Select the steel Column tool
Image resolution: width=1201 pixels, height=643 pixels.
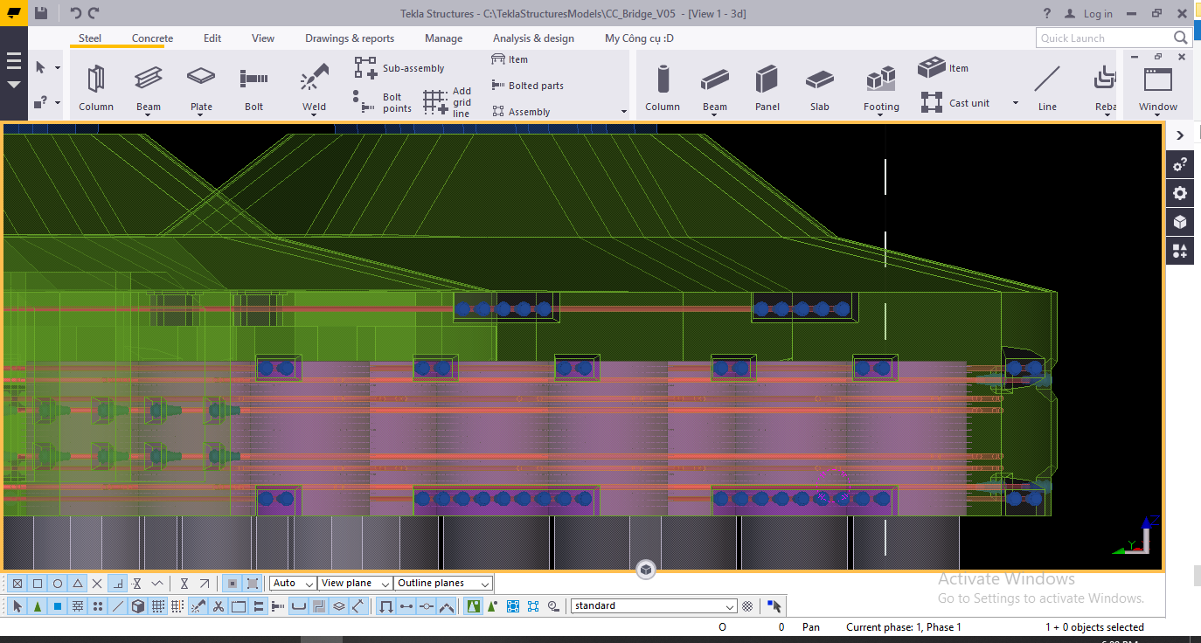[95, 80]
